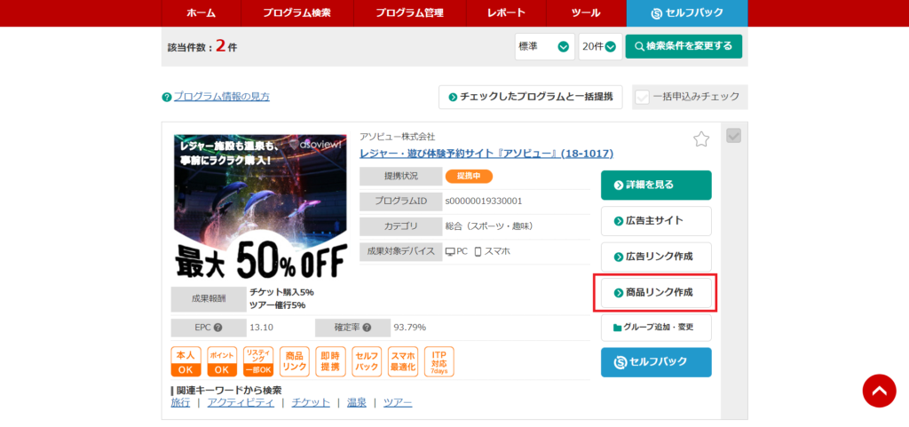Click the ツアー催行5% reward text
This screenshot has width=909, height=427.
(277, 305)
